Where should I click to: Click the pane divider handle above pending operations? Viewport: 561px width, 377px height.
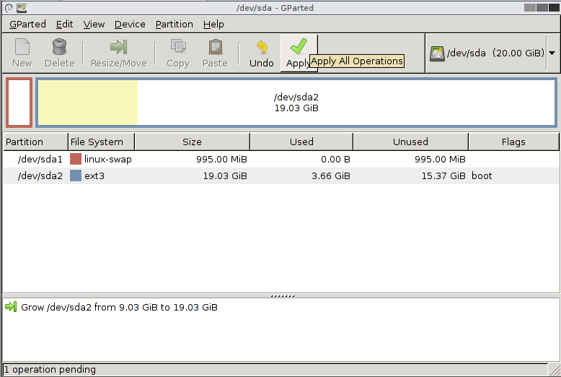[282, 296]
